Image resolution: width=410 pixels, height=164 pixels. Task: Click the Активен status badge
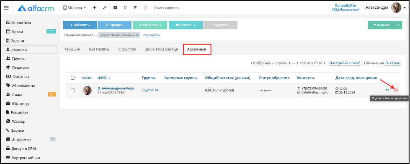point(266,90)
